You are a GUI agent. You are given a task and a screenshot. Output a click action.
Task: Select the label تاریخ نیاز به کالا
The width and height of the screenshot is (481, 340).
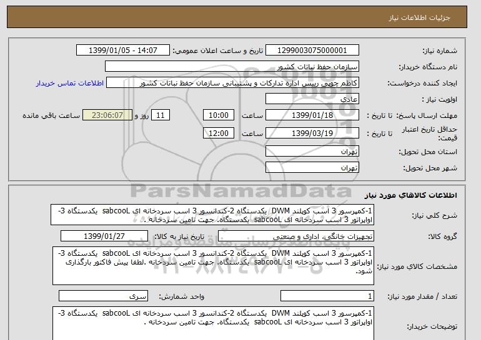coord(179,236)
